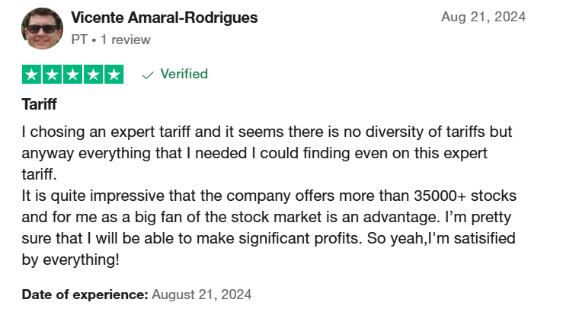Click the second green rating star
Viewport: 563px width, 312px height.
pyautogui.click(x=52, y=75)
